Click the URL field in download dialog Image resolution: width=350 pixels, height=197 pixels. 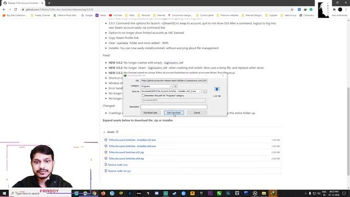174,80
